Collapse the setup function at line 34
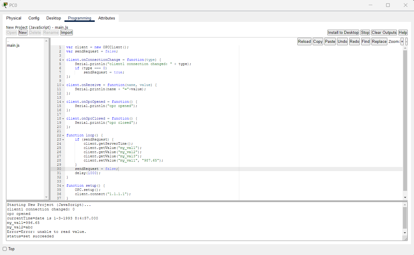This screenshot has width=414, height=255. click(63, 186)
